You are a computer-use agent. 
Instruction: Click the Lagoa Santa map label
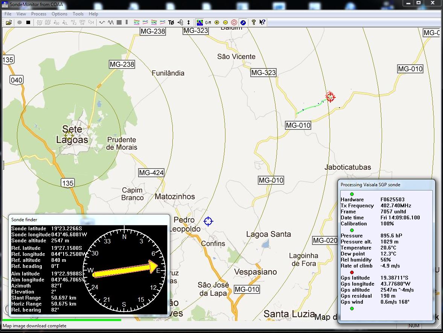pos(268,234)
